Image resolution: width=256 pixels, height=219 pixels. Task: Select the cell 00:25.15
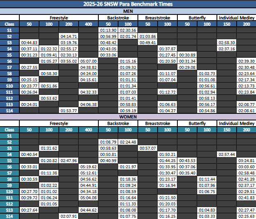click(29, 80)
